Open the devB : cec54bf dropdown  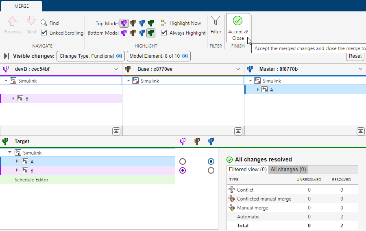click(116, 69)
